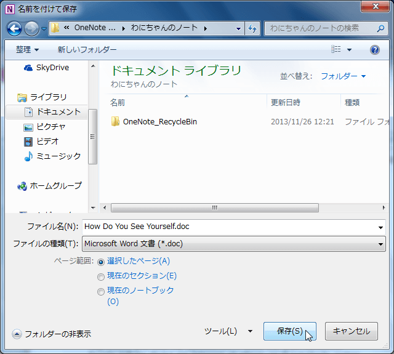Select 現在のセクション(E) radio button
This screenshot has height=354, width=394.
click(101, 277)
